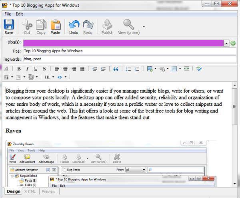Click the 'Raven' heading in the editor
Image resolution: width=240 pixels, height=198 pixels.
tap(13, 131)
